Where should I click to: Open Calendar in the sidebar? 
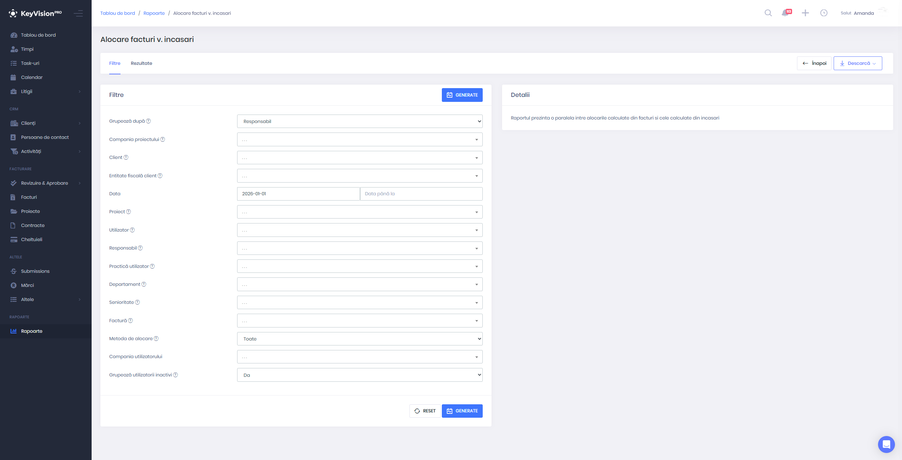coord(46,77)
